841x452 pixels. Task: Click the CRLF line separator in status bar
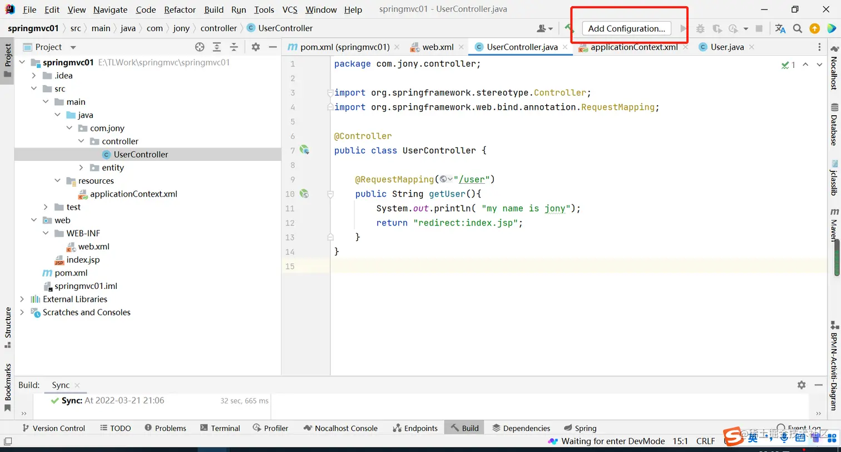point(705,441)
